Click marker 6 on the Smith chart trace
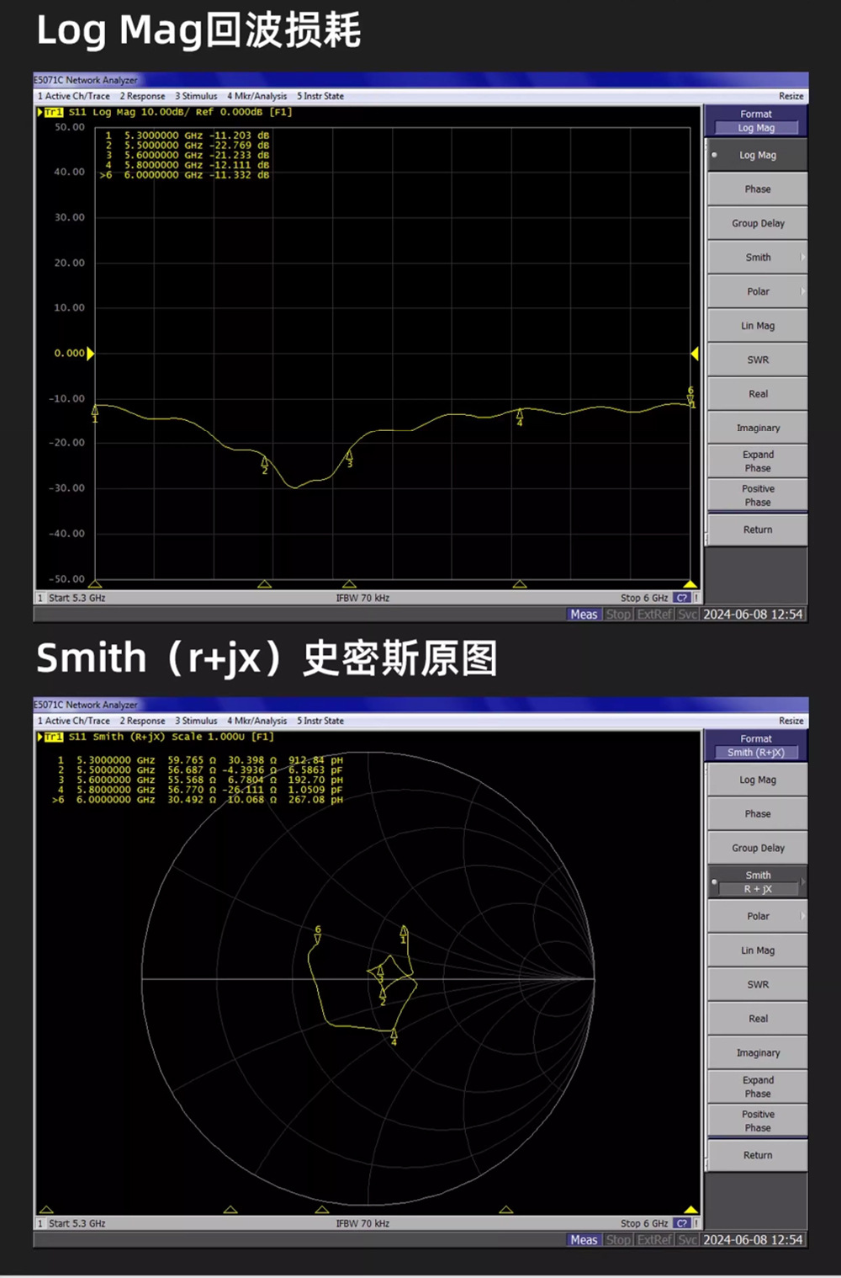The width and height of the screenshot is (841, 1278). [x=318, y=934]
